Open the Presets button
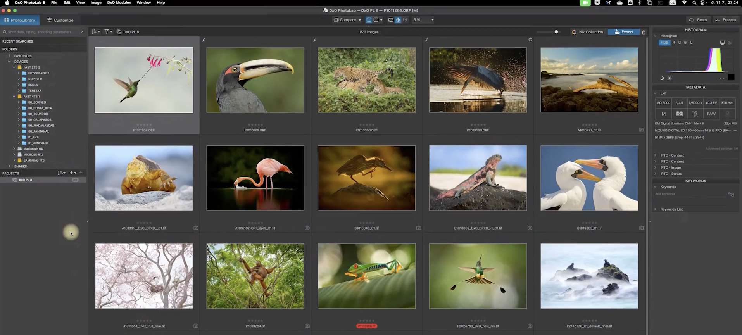Viewport: 742px width, 335px height. point(726,20)
